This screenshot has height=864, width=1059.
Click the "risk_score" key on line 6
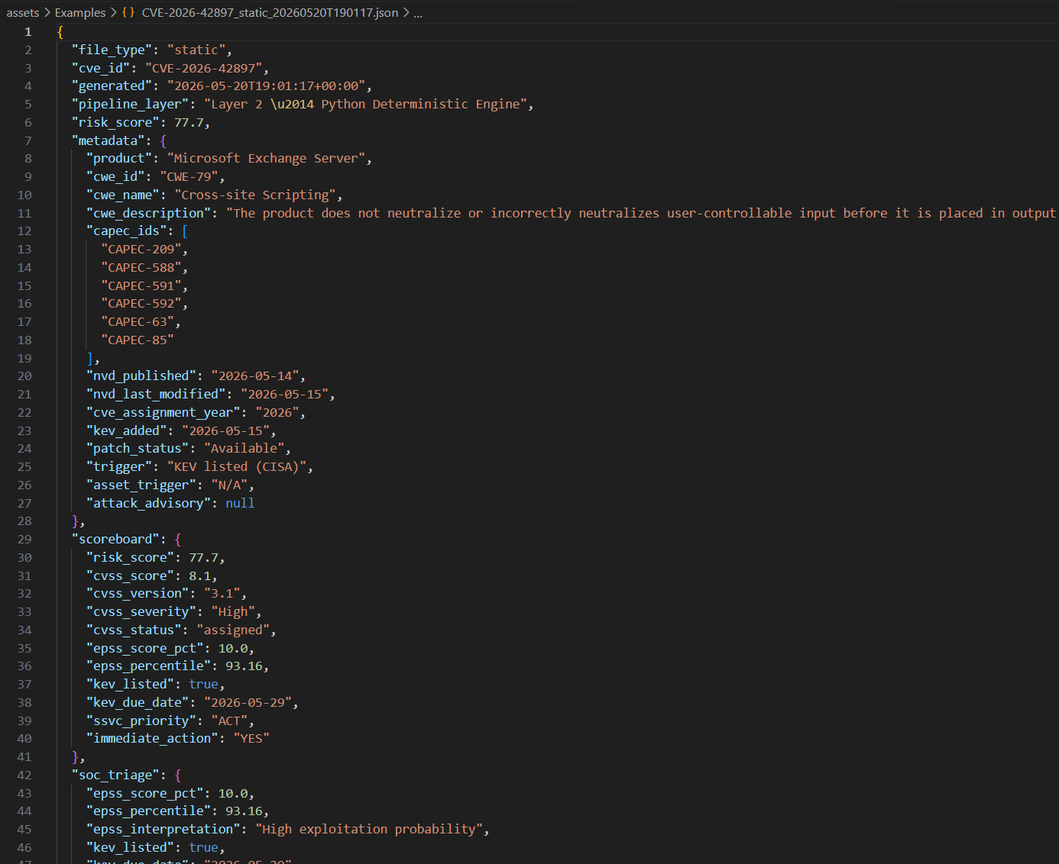pyautogui.click(x=116, y=122)
